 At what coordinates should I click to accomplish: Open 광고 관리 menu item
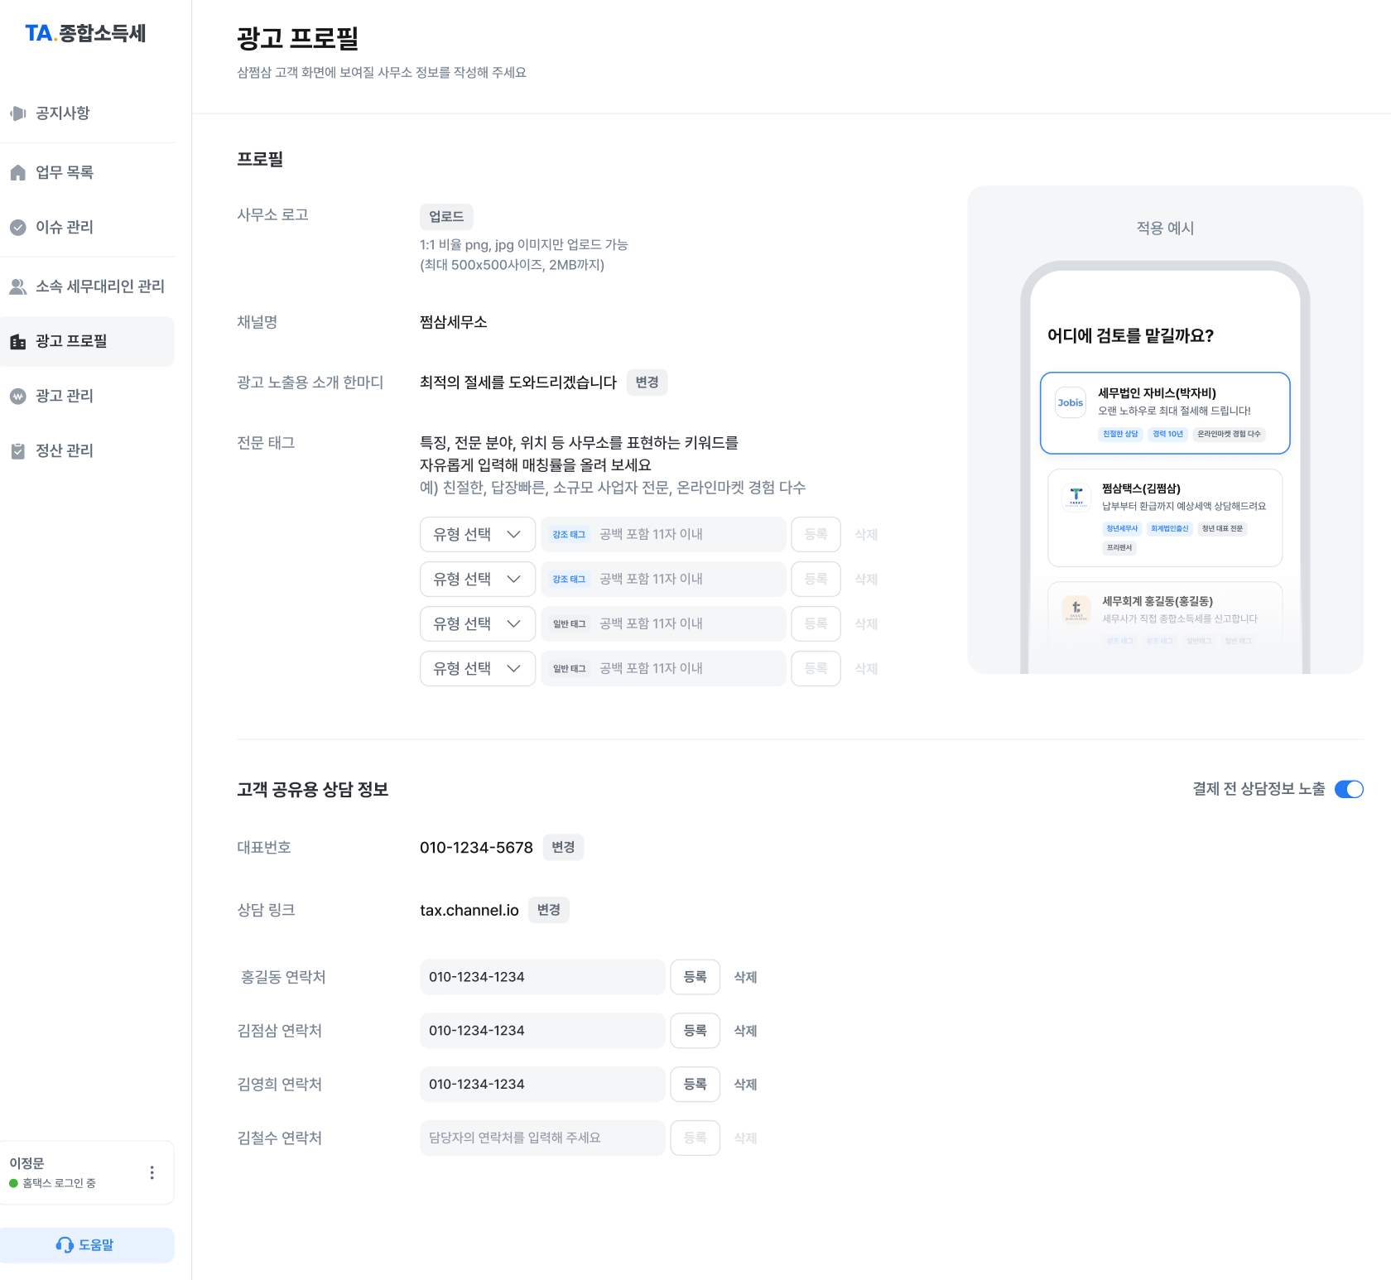tap(87, 397)
